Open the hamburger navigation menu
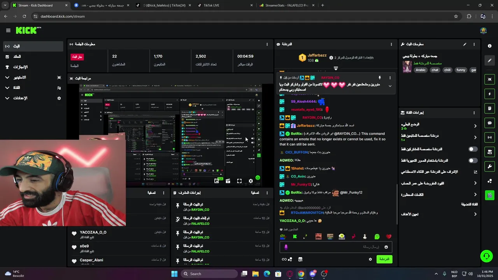Image resolution: width=498 pixels, height=280 pixels. (8, 30)
